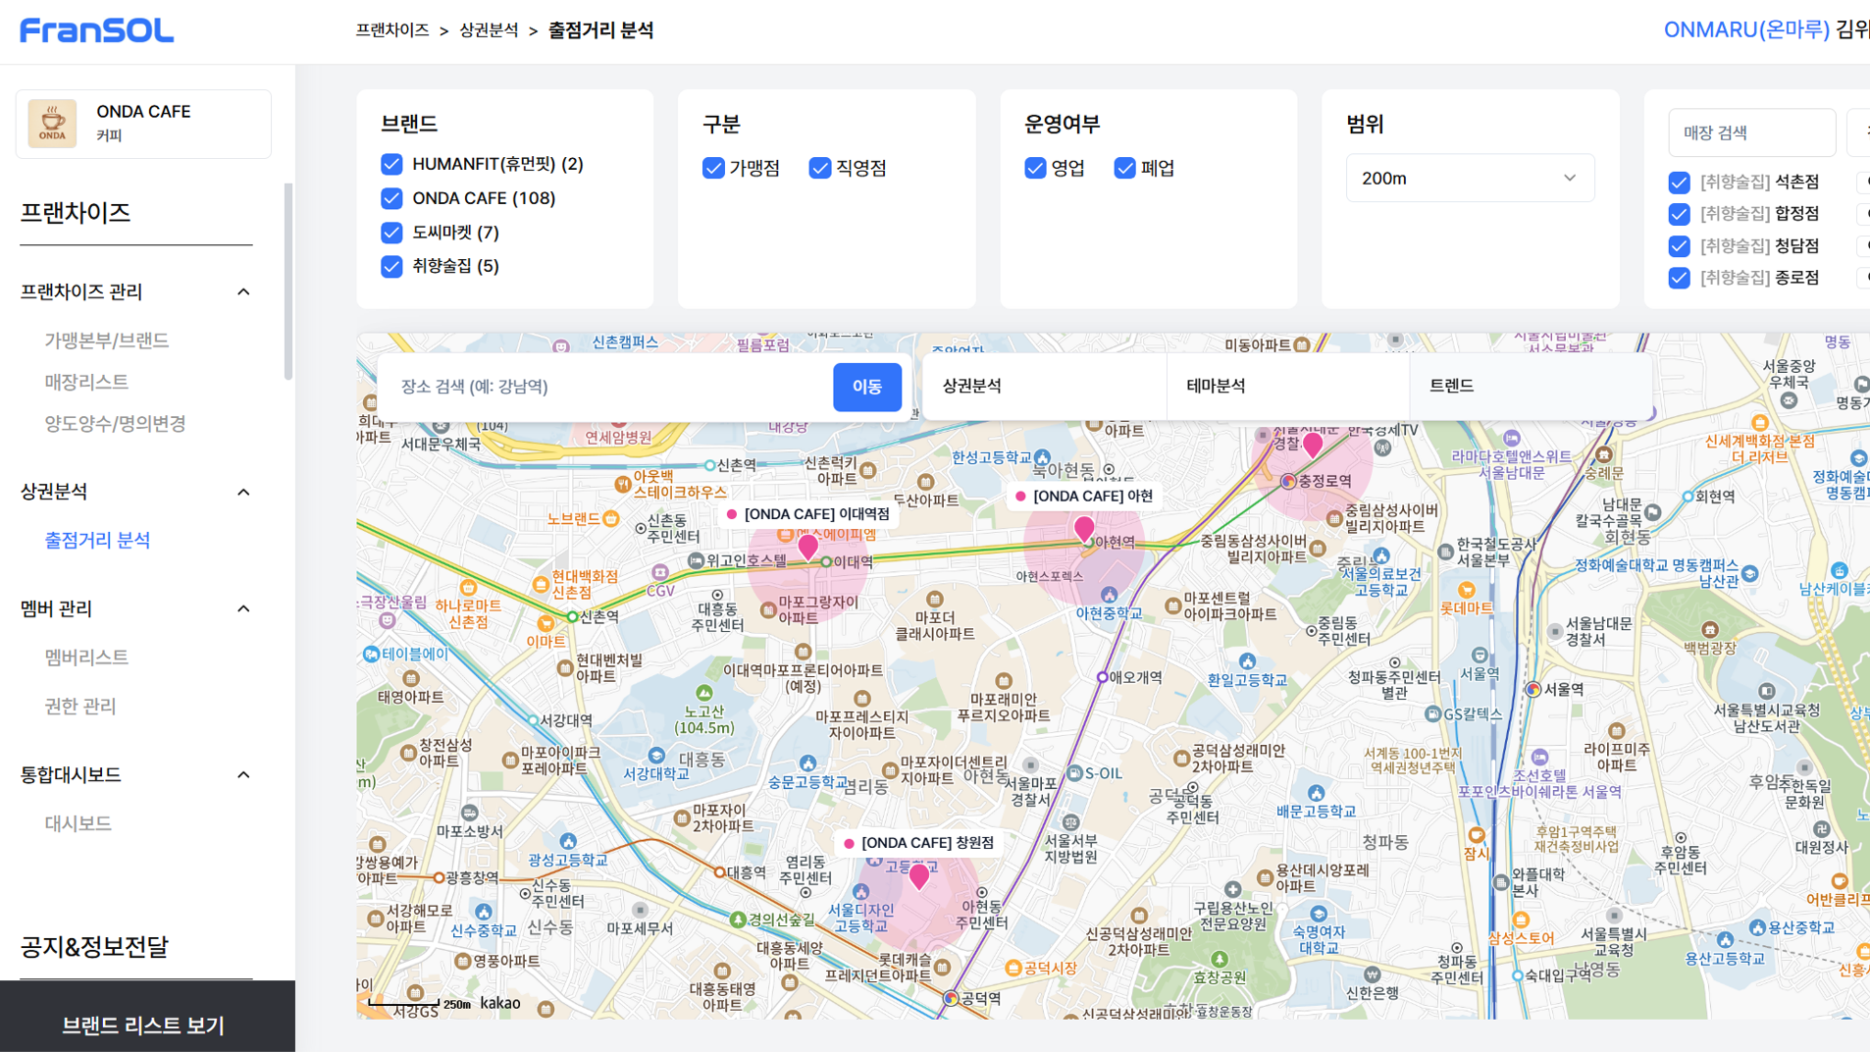
Task: Click the 대흥역 station marker
Action: (x=720, y=872)
